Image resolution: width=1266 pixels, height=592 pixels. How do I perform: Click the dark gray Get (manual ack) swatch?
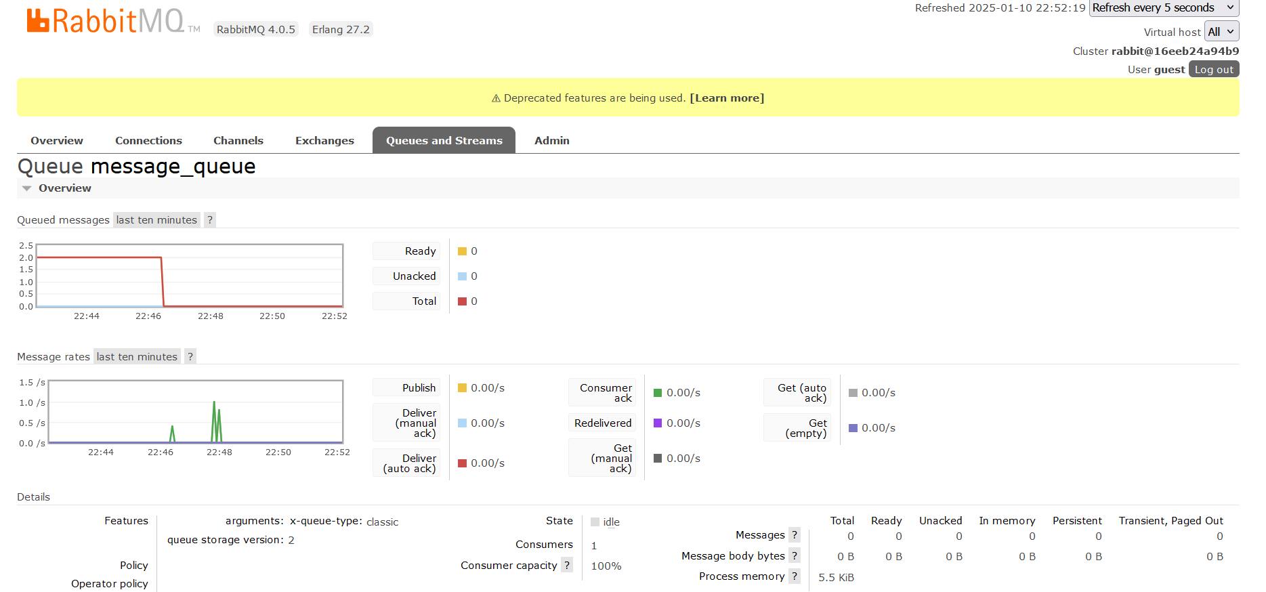click(x=658, y=459)
